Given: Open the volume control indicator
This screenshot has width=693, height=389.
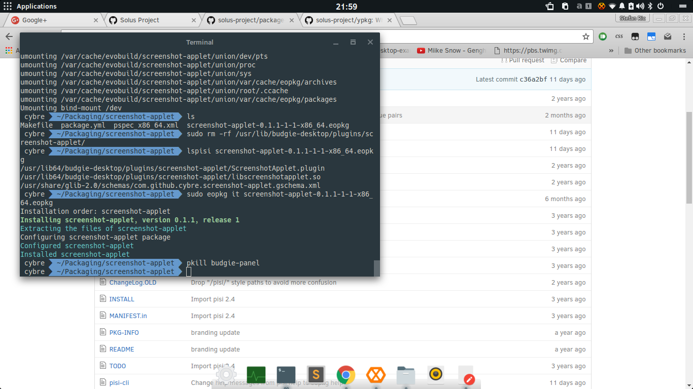Looking at the screenshot, I should [x=640, y=6].
